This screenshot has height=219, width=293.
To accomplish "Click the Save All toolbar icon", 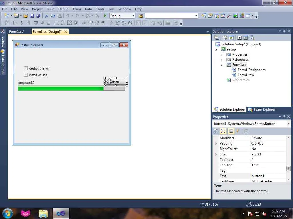I will click(x=38, y=16).
